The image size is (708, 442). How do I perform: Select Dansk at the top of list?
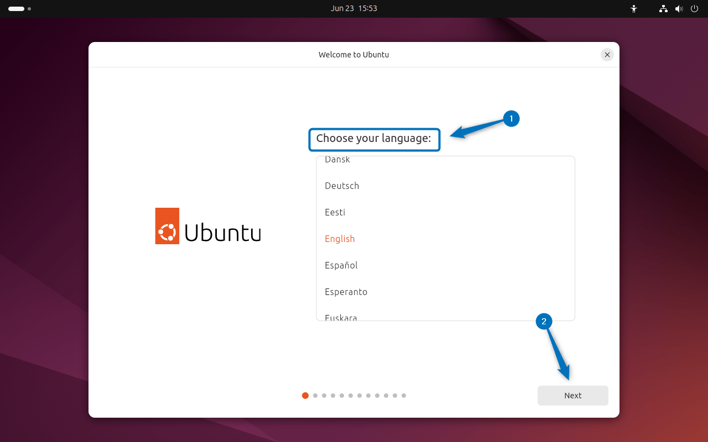pos(337,160)
